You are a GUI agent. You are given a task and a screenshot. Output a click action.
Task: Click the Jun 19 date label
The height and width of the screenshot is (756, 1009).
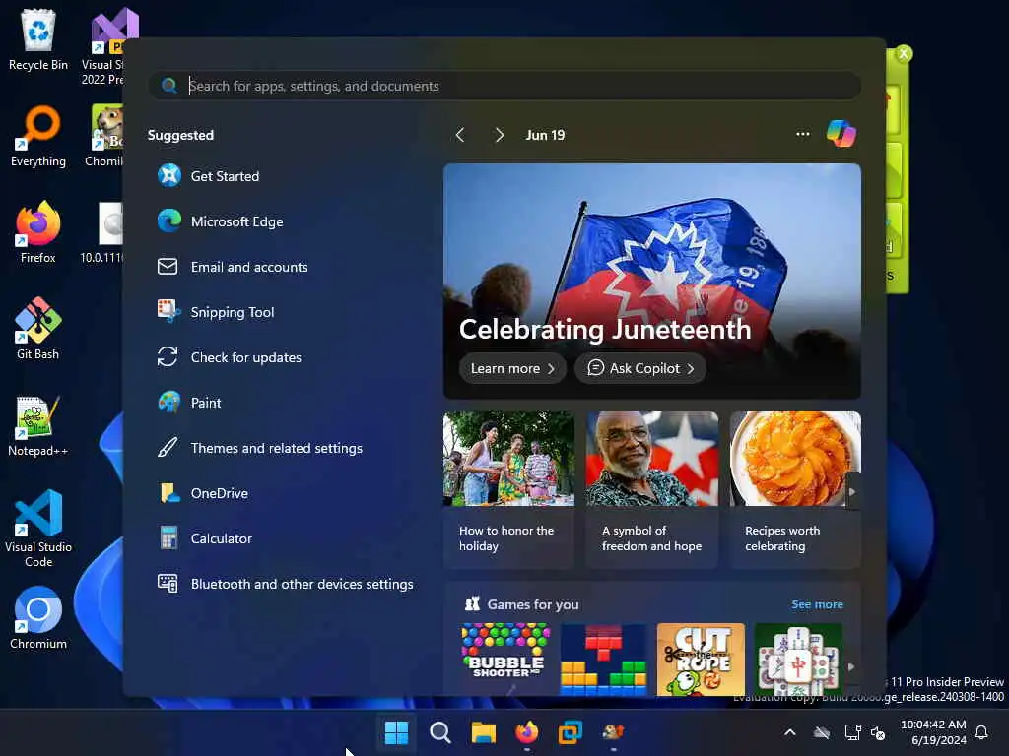coord(545,135)
